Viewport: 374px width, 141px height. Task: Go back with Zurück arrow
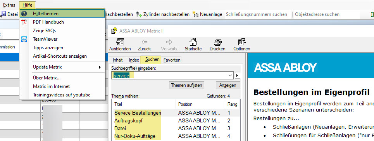click(144, 45)
